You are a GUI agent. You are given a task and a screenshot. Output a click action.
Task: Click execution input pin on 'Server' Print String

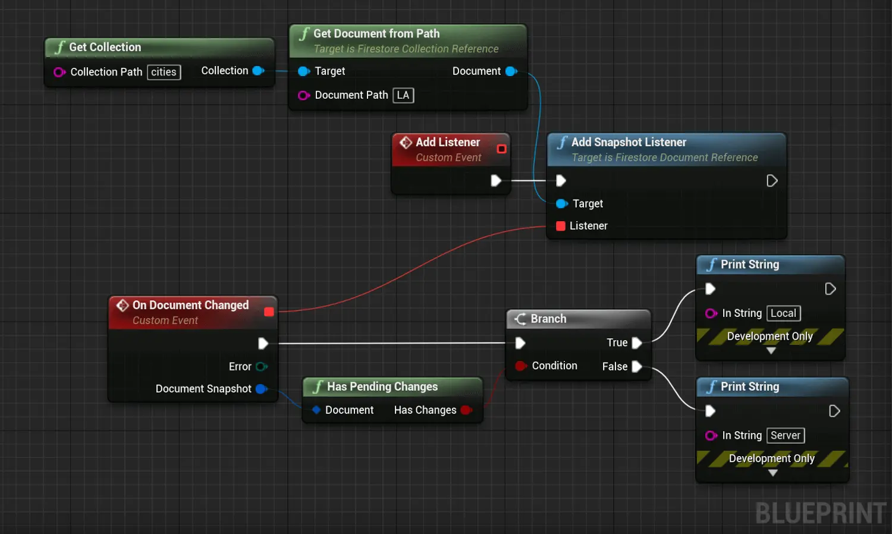tap(710, 410)
